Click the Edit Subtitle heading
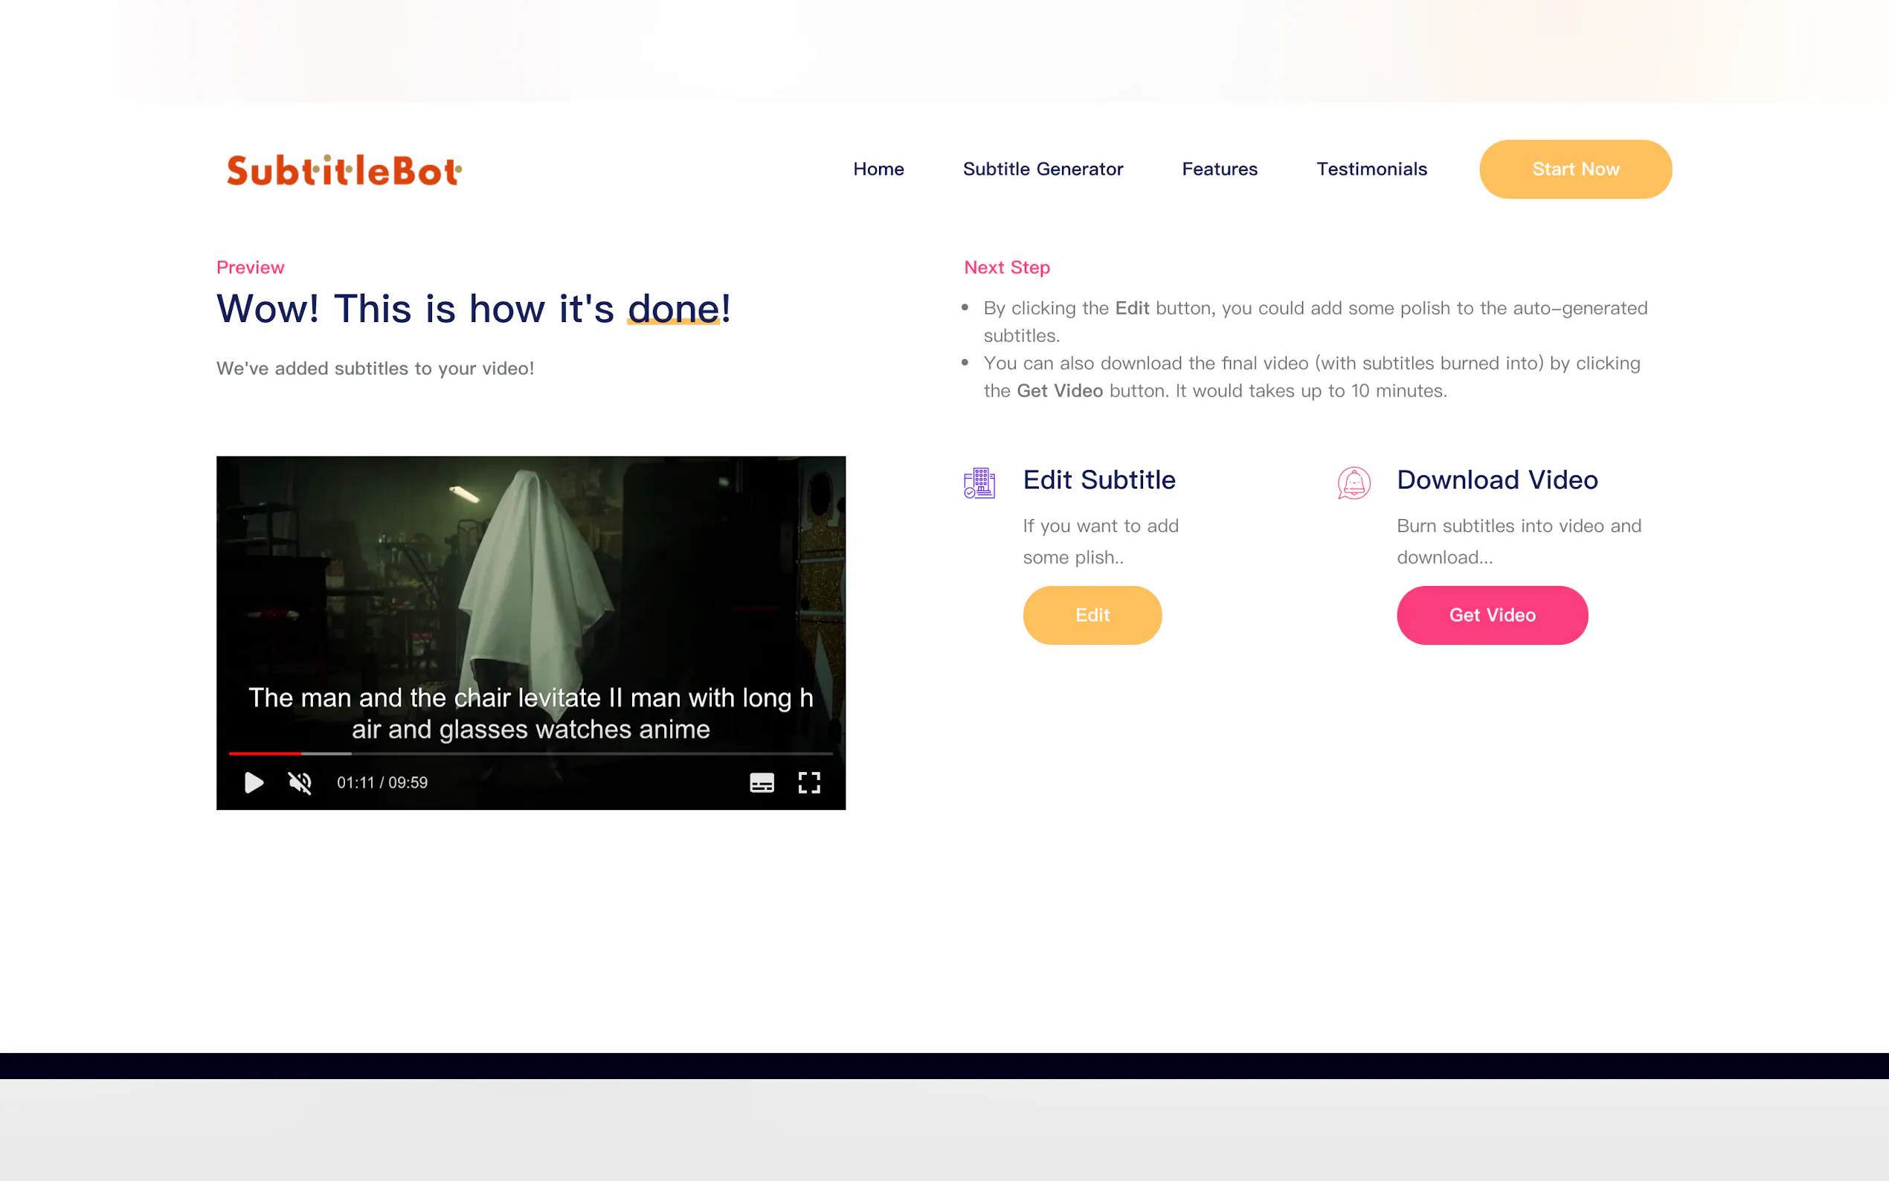This screenshot has width=1889, height=1181. coord(1098,480)
